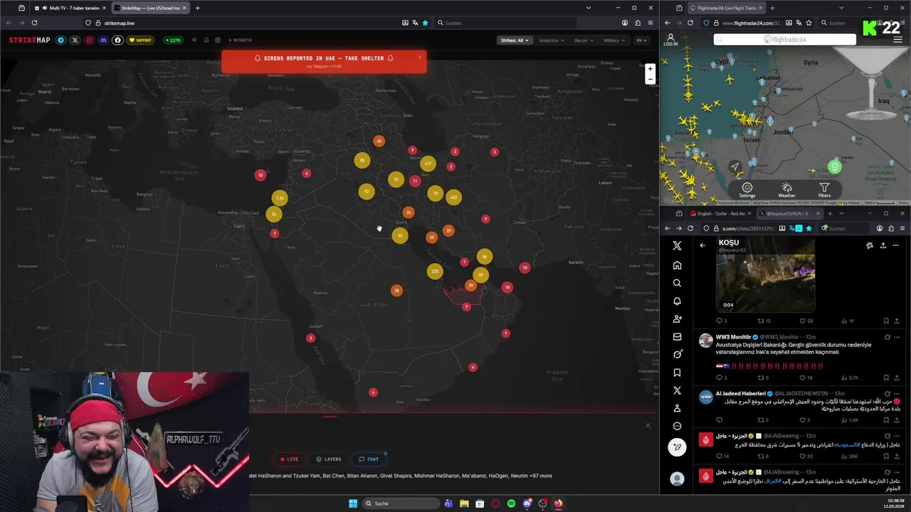Open Spotify from the taskbar
The width and height of the screenshot is (911, 512).
(511, 503)
